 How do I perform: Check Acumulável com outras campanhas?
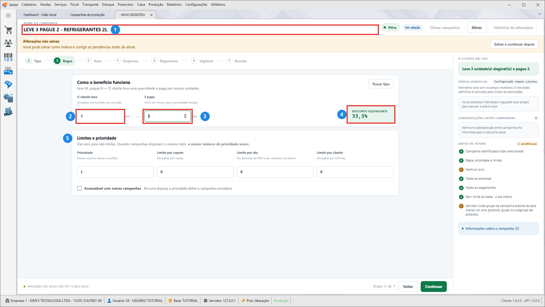[79, 188]
